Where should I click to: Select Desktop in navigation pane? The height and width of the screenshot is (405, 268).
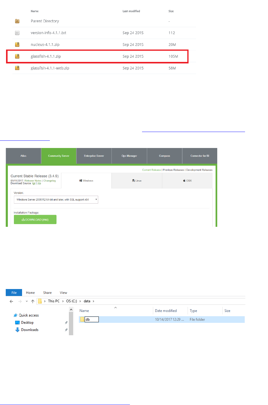(27, 323)
